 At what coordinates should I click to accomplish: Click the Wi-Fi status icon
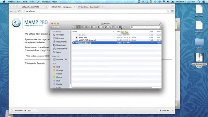pos(164,2)
